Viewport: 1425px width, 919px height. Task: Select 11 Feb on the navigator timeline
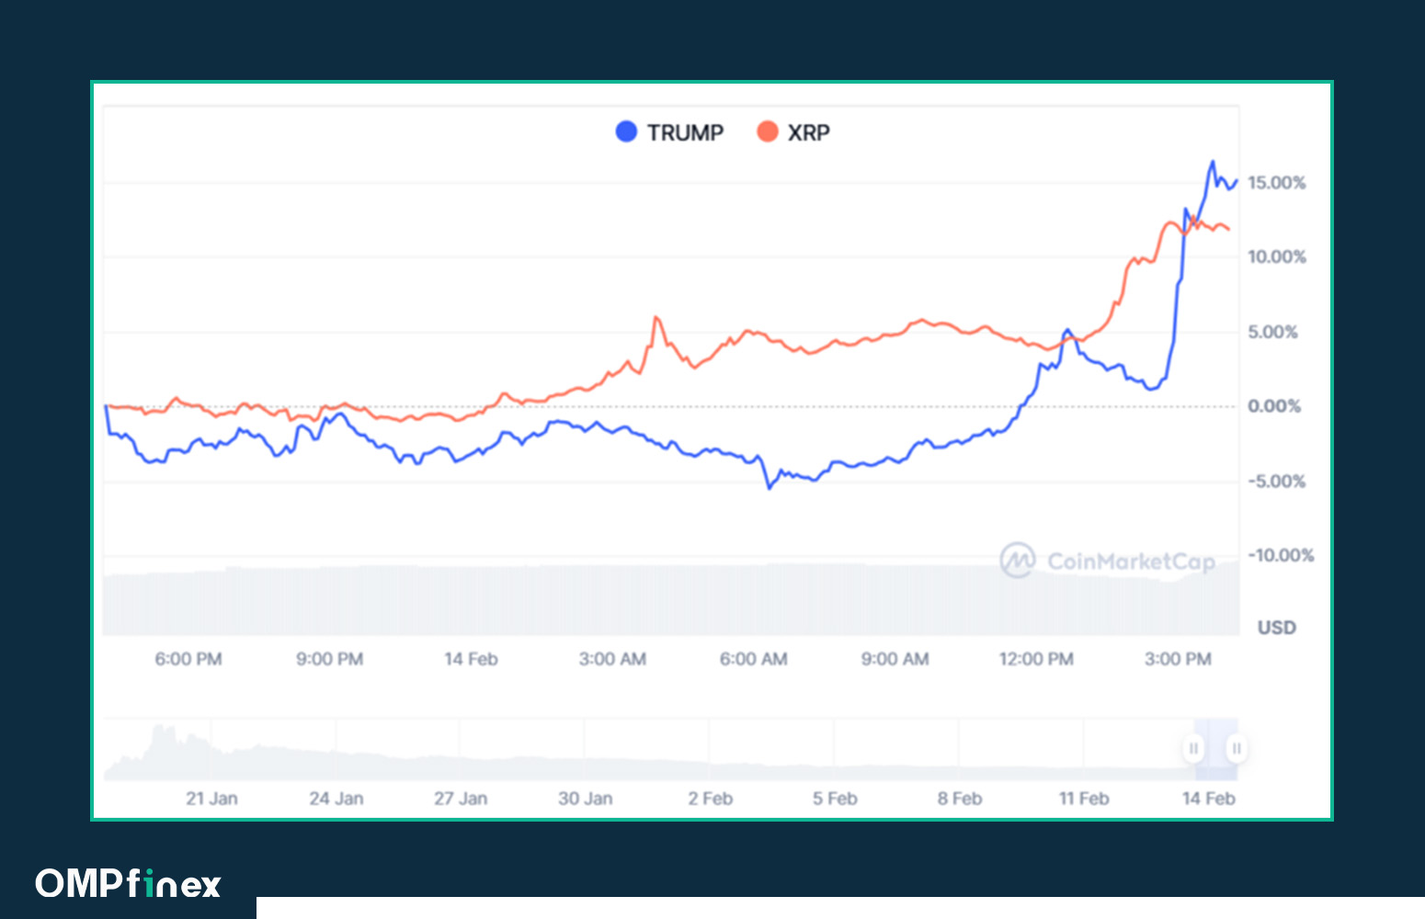coord(1084,799)
